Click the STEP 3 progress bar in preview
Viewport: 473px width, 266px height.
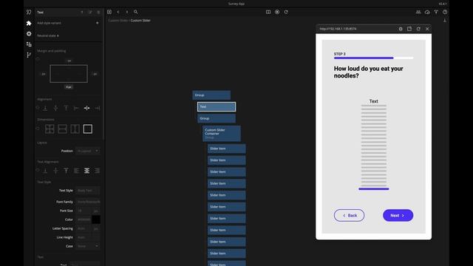coord(373,58)
